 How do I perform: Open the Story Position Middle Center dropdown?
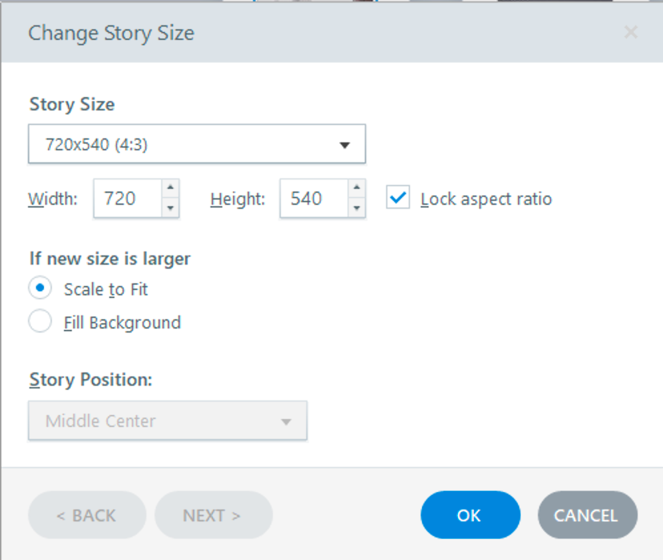coord(167,421)
